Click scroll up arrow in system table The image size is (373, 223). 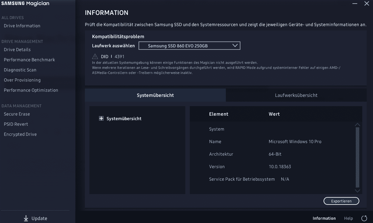(x=358, y=125)
